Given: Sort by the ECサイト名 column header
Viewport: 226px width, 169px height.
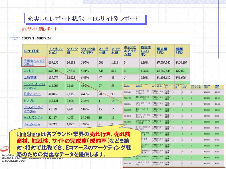Looking at the screenshot, I should point(31,51).
